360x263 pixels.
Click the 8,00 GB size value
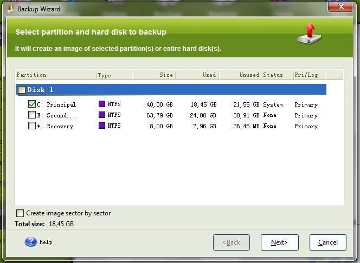pos(161,126)
